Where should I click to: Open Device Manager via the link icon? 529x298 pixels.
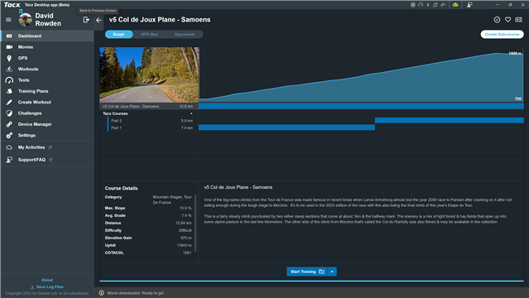tap(9, 124)
